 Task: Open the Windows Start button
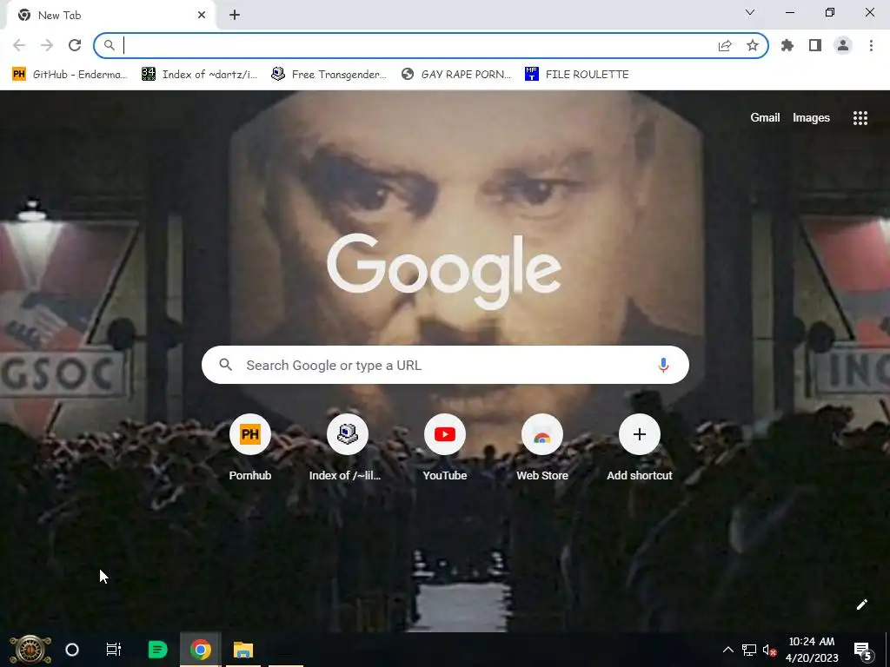tap(30, 650)
